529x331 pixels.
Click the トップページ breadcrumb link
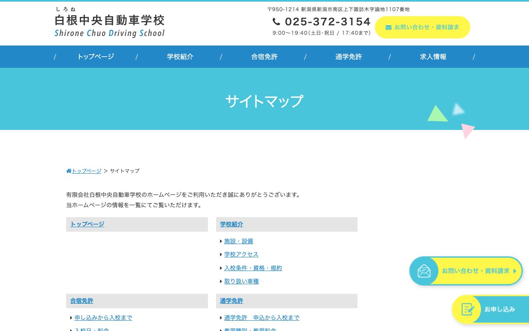(86, 170)
